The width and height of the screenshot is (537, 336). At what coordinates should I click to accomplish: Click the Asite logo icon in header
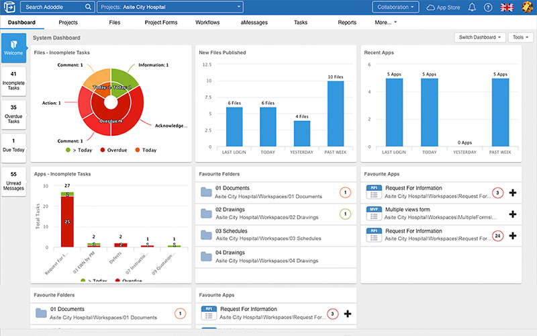pos(9,7)
